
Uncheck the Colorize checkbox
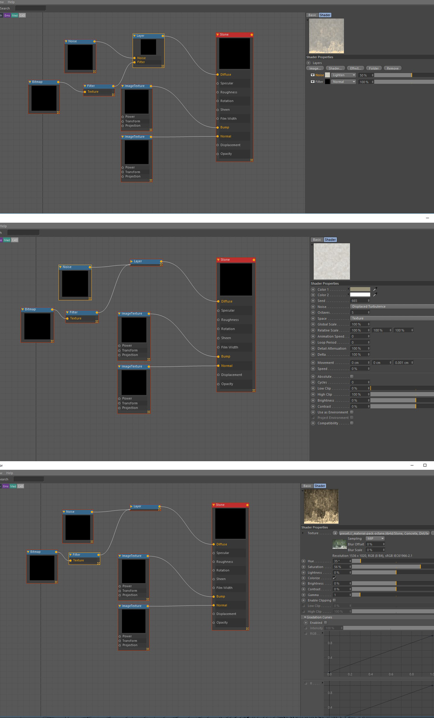[x=334, y=578]
